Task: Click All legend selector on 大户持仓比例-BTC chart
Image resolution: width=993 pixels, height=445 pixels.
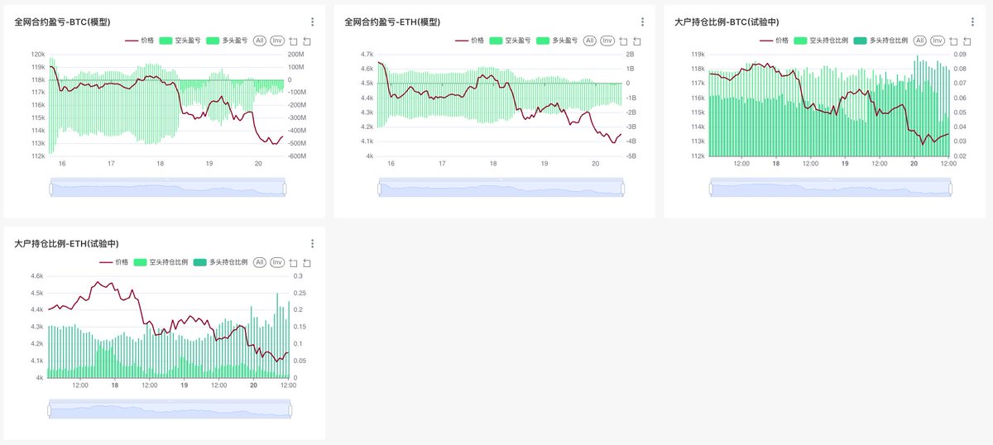Action: (920, 40)
